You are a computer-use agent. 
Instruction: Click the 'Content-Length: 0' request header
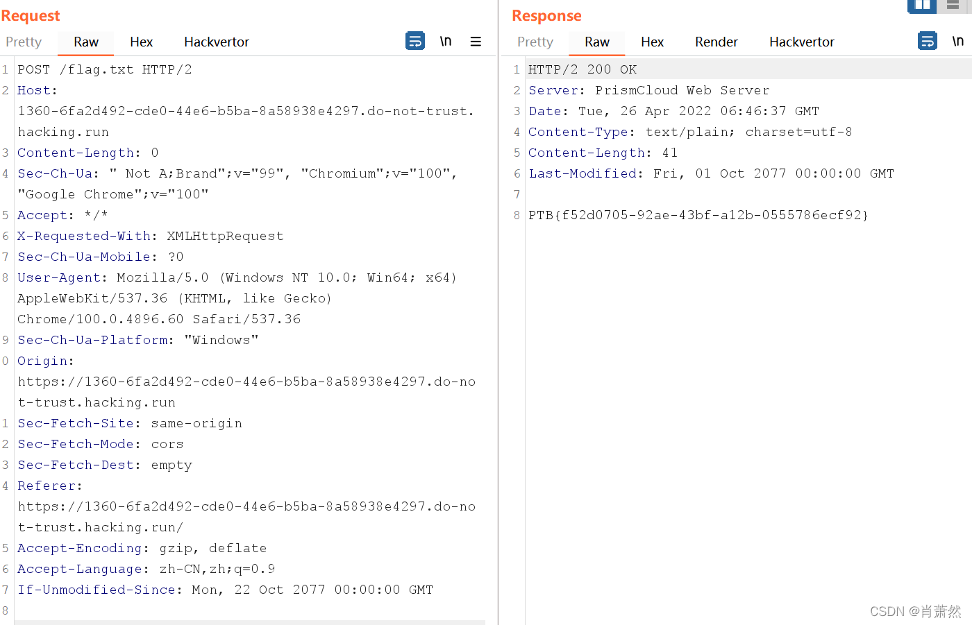pyautogui.click(x=88, y=153)
